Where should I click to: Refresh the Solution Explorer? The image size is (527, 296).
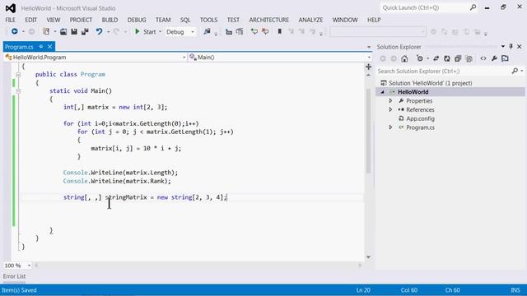point(447,58)
